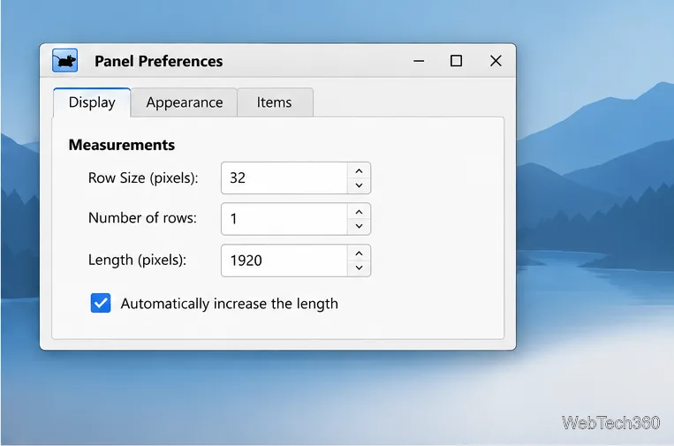Image resolution: width=674 pixels, height=446 pixels.
Task: Maximize the Panel Preferences window
Action: click(x=456, y=61)
